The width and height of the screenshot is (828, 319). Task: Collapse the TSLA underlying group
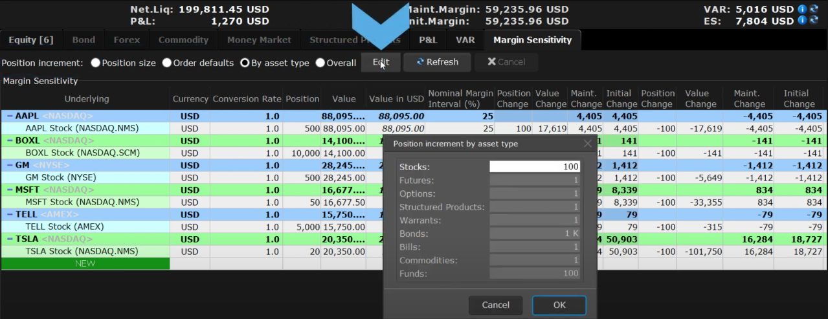[9, 239]
